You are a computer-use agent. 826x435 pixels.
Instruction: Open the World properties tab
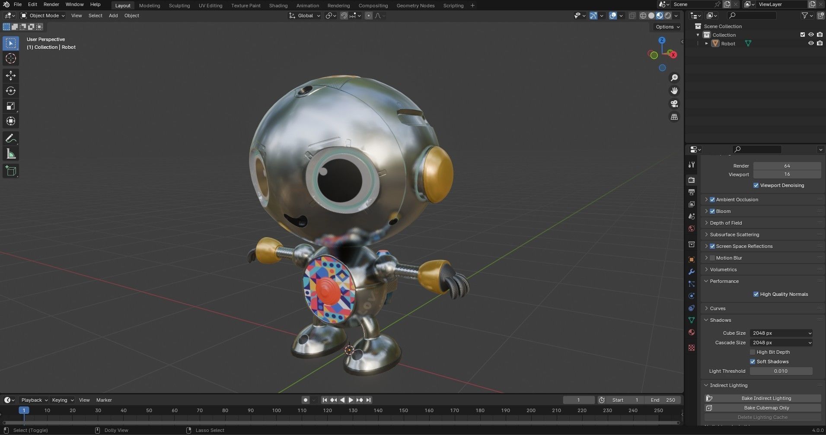pyautogui.click(x=692, y=229)
